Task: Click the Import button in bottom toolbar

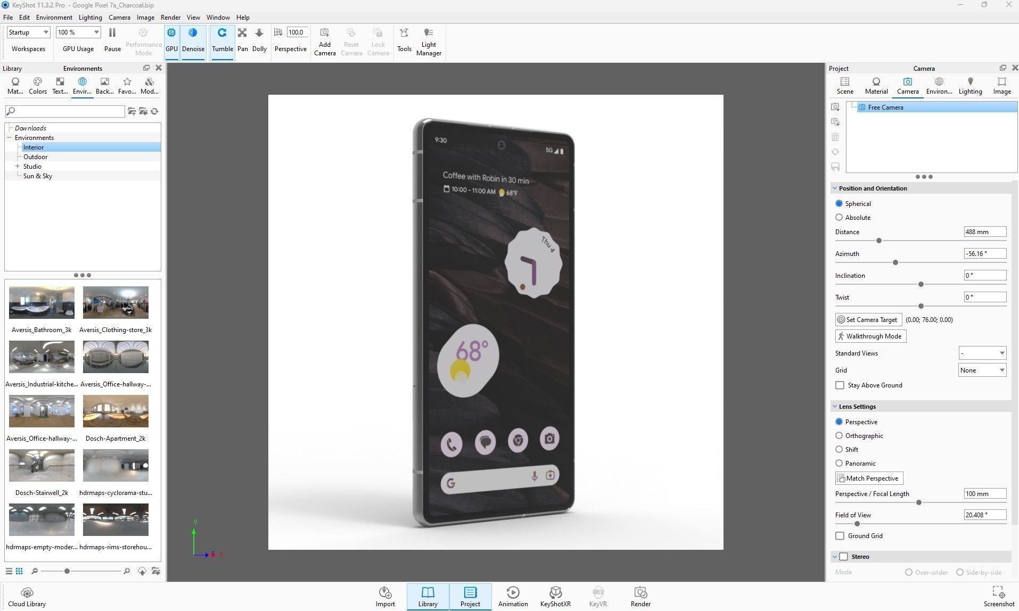Action: 385,597
